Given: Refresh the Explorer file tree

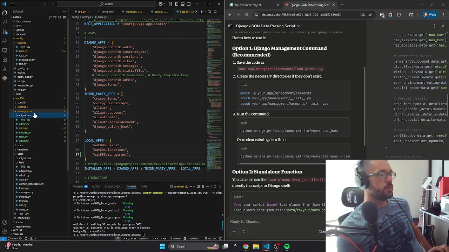Looking at the screenshot, I should point(60,17).
